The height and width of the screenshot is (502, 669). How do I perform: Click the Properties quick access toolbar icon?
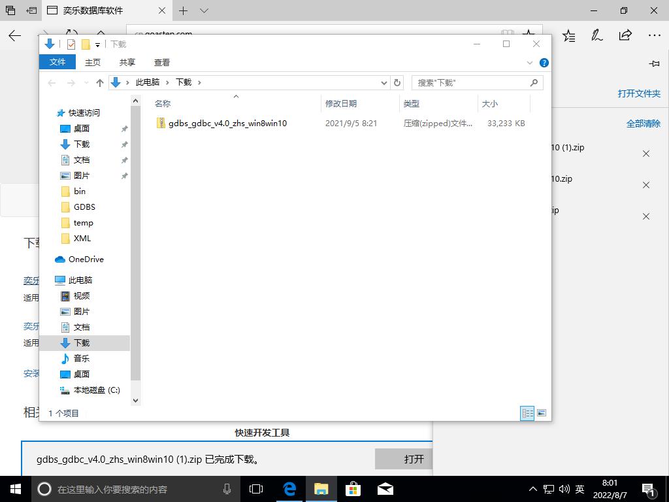(x=71, y=44)
